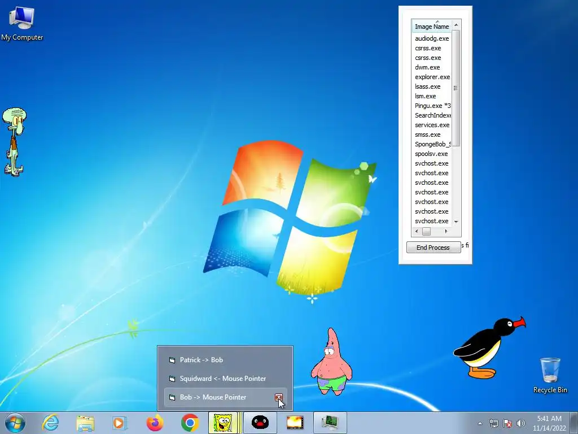The width and height of the screenshot is (578, 434).
Task: Select the explorer.exe process
Action: (x=432, y=77)
